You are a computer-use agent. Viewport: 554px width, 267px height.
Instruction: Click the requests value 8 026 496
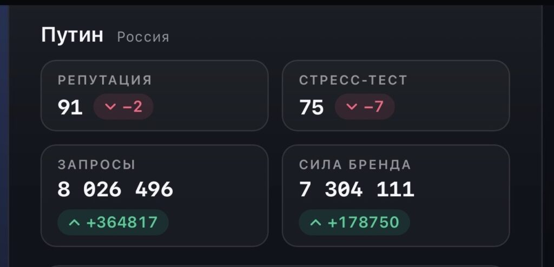pos(115,189)
